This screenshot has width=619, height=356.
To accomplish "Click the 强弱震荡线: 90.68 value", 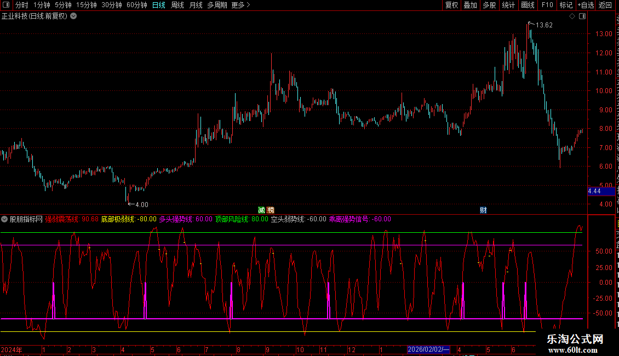I will tap(72, 219).
